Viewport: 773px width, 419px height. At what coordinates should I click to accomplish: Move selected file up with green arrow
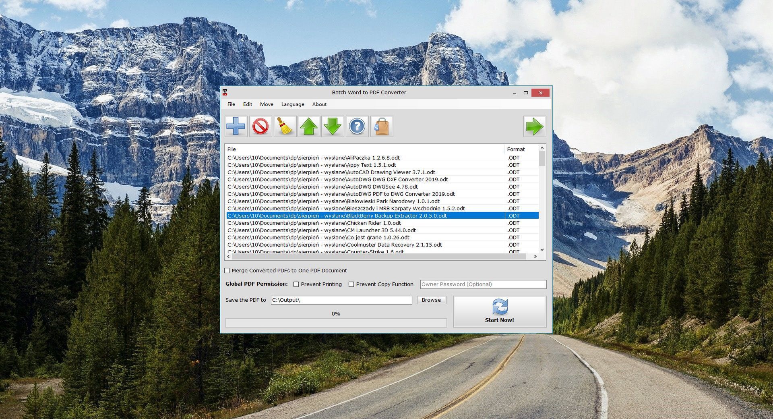(308, 126)
